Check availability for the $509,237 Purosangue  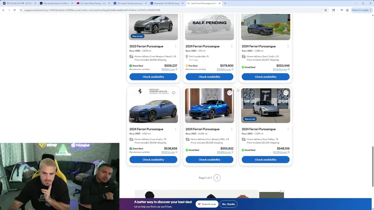click(x=153, y=77)
